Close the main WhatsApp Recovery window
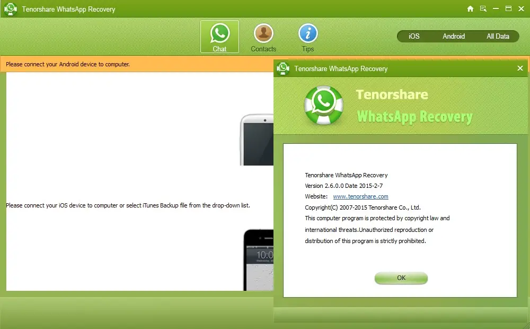The height and width of the screenshot is (329, 530). pos(521,9)
